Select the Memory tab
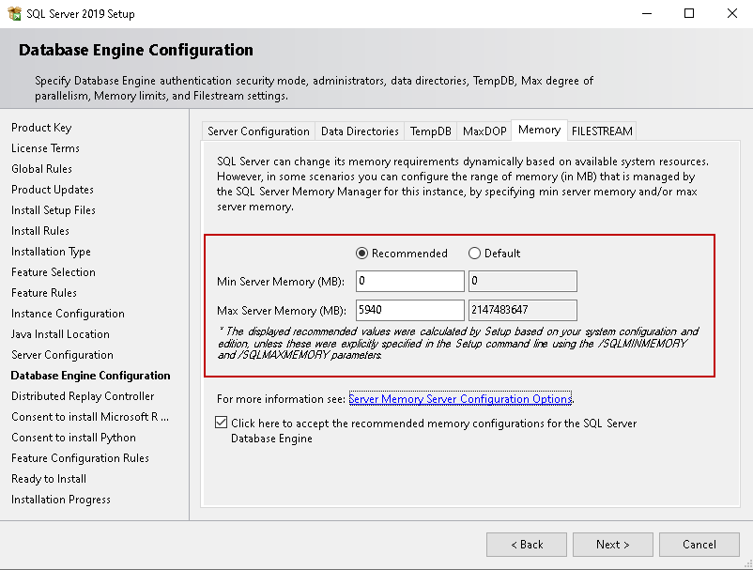The image size is (753, 570). (x=539, y=130)
